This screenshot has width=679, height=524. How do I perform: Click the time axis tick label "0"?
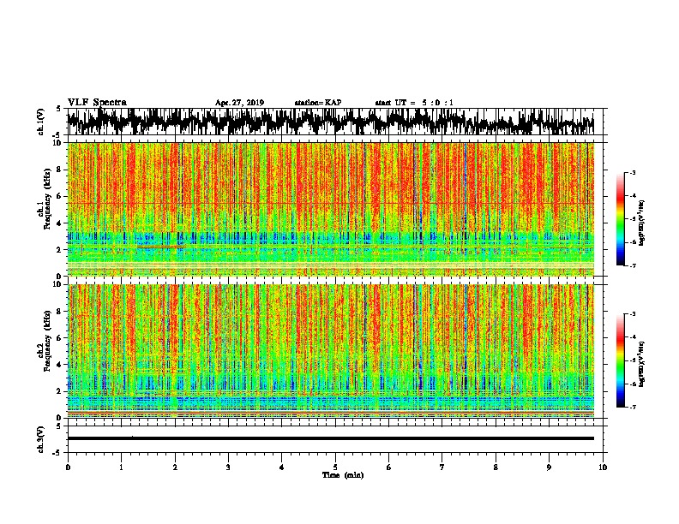[68, 467]
